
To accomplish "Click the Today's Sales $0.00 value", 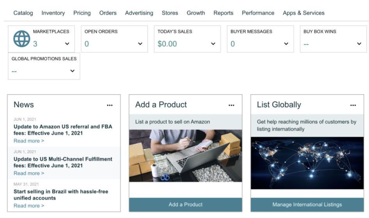I will point(167,44).
